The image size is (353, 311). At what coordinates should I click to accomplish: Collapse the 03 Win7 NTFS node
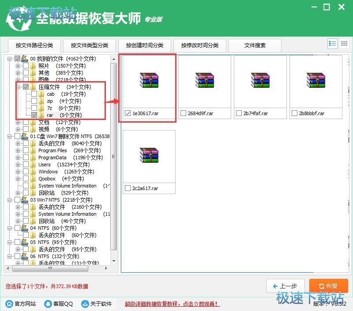[9, 200]
